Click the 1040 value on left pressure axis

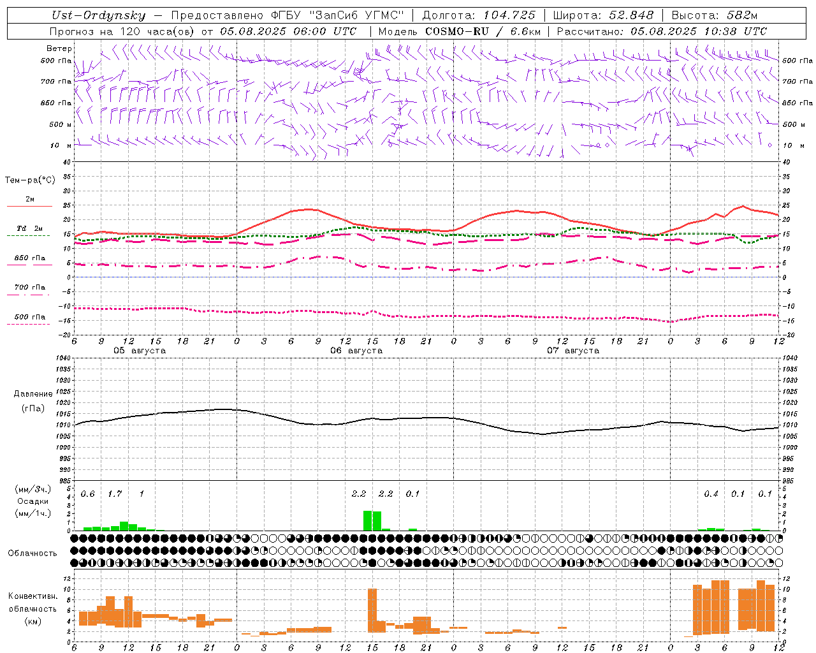pos(64,358)
